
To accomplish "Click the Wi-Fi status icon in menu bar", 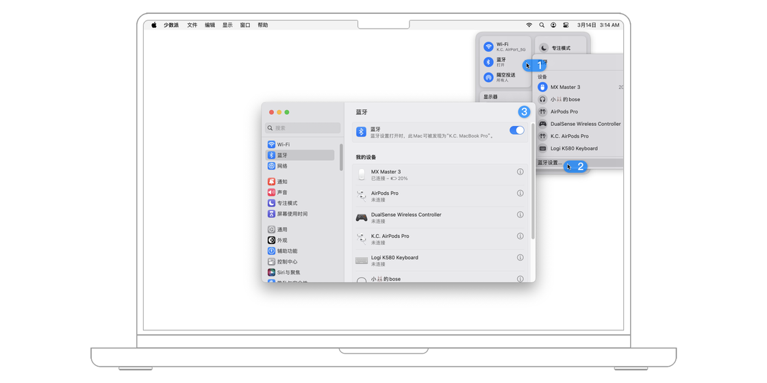I will 529,25.
